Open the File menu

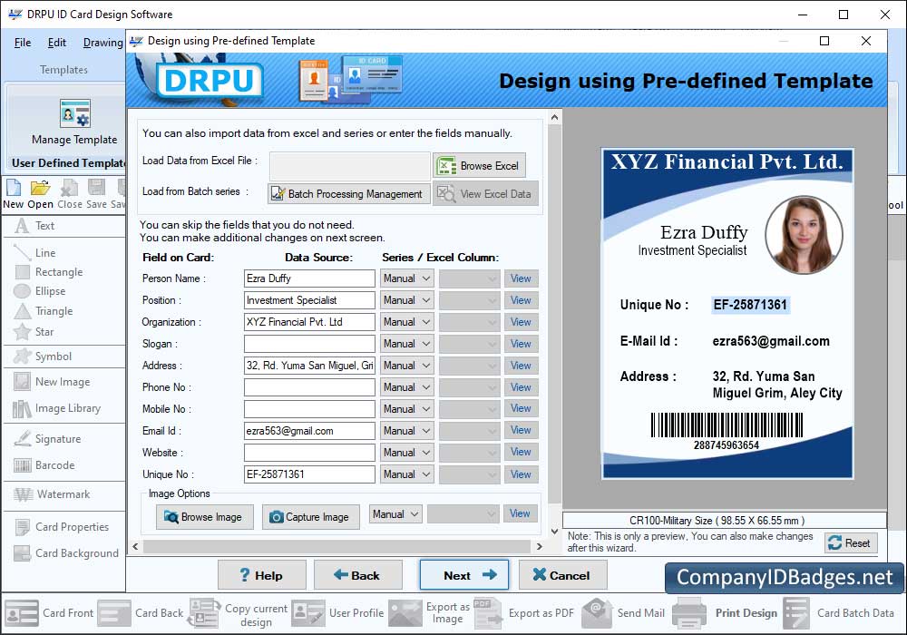[23, 43]
